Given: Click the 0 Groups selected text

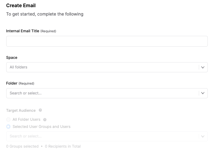Looking at the screenshot, I should pos(22,146).
